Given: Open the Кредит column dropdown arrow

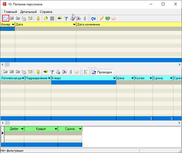Looking at the screenshot, I should (56, 129).
